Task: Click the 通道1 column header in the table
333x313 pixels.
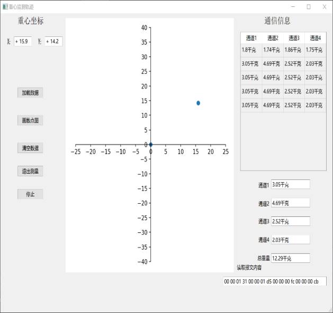Action: click(251, 38)
